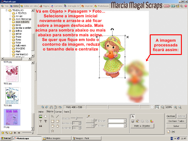This screenshot has height=141, width=188.
Task: Select the square Rectangle shape tool
Action: tap(53, 121)
